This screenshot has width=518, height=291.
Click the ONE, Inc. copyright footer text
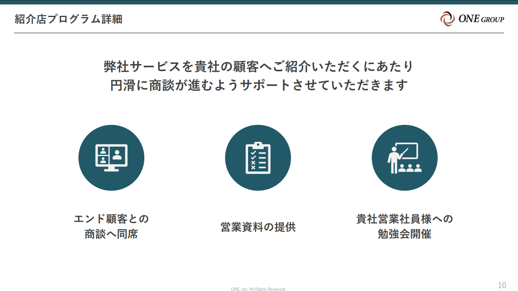tap(258, 288)
